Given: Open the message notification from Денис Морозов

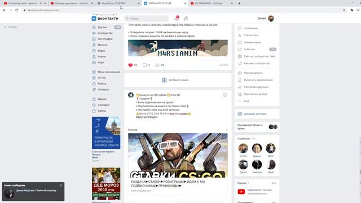Looking at the screenshot, I should [33, 192].
